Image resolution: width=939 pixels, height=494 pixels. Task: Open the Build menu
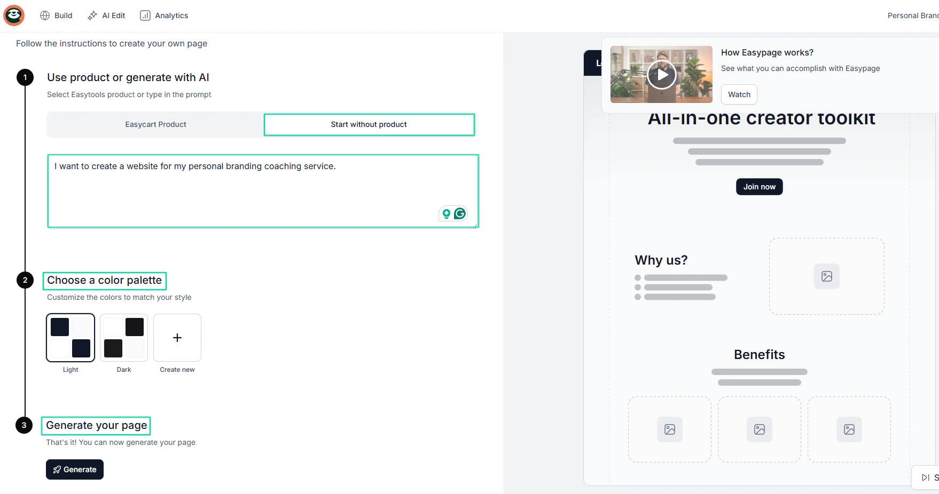coord(56,15)
